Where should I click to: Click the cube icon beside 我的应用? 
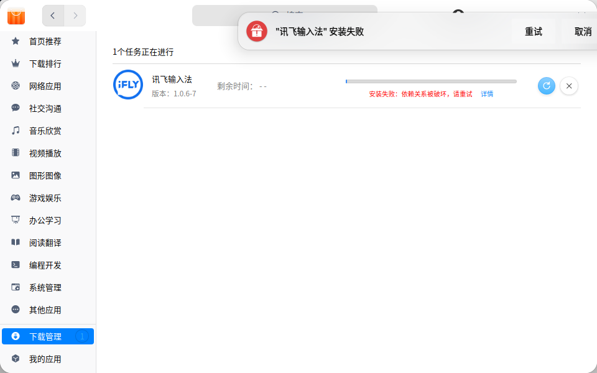tap(16, 359)
